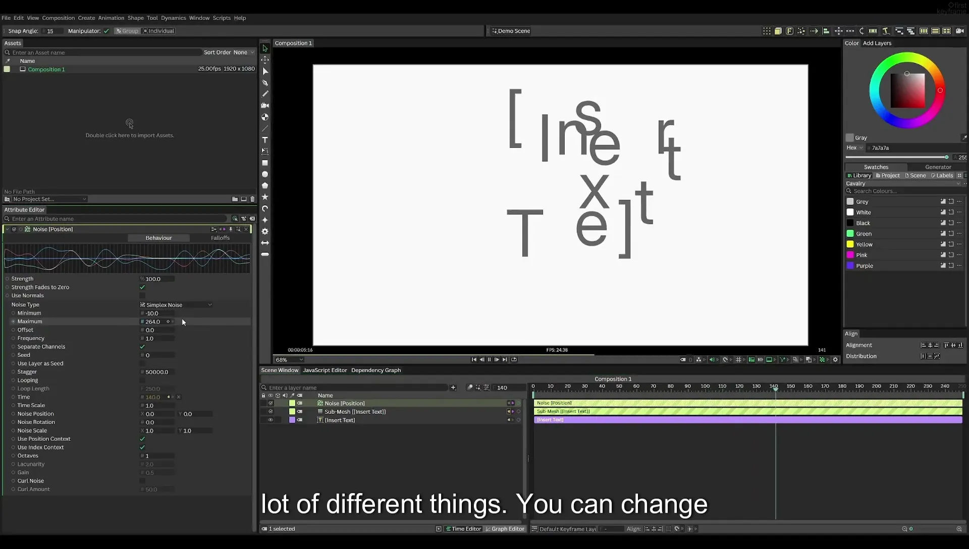The height and width of the screenshot is (549, 969).
Task: Activate the Line tool
Action: click(265, 128)
